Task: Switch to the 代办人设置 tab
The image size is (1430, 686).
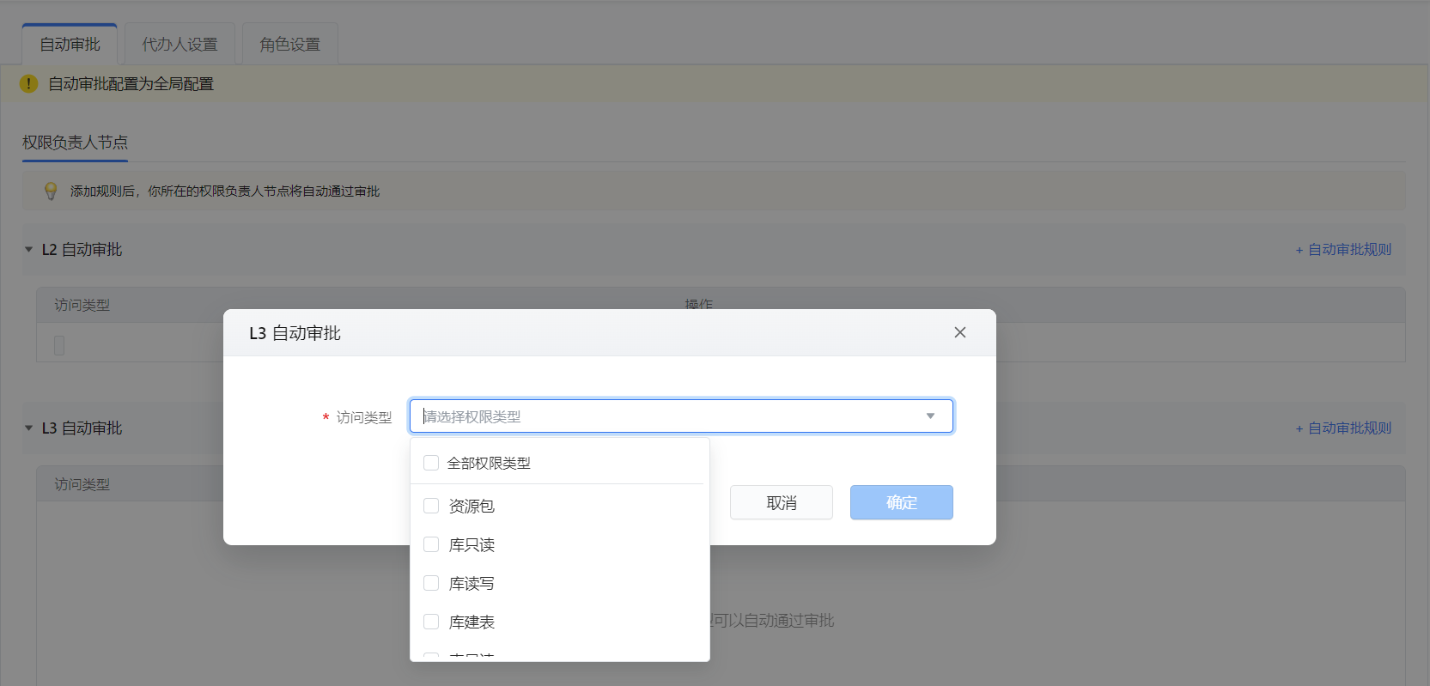Action: pyautogui.click(x=180, y=44)
